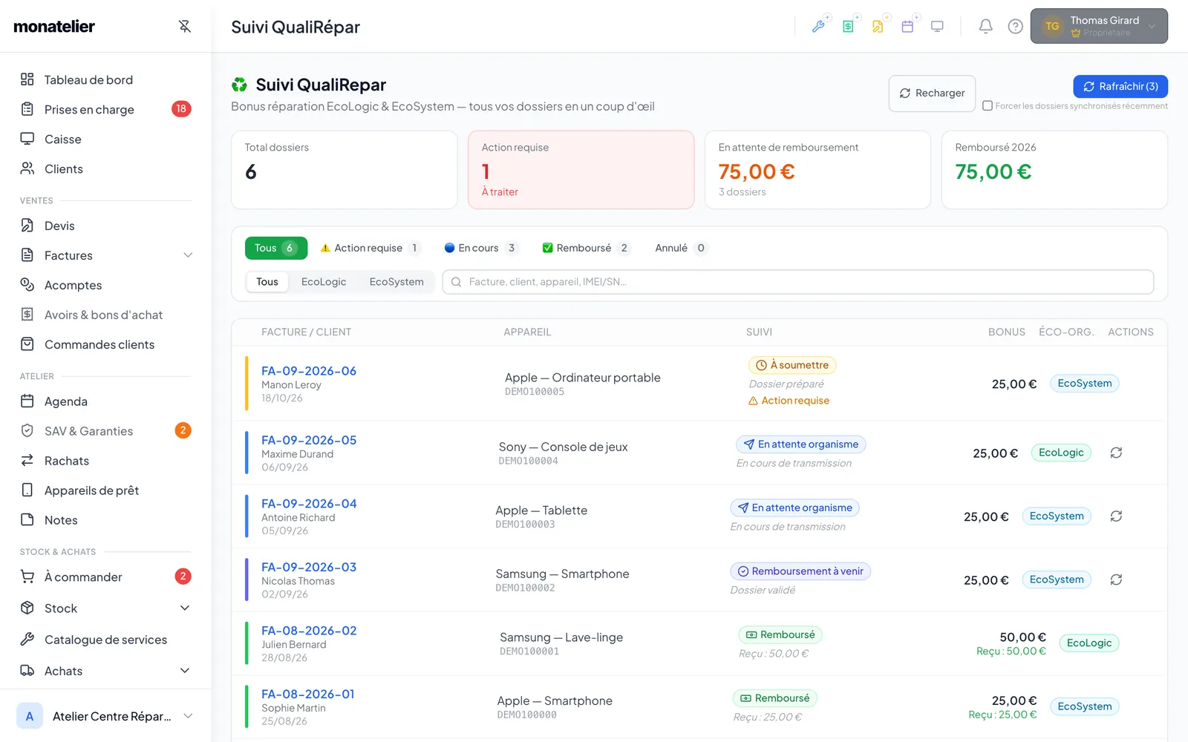
Task: Click the monatelier logo
Action: click(x=54, y=27)
